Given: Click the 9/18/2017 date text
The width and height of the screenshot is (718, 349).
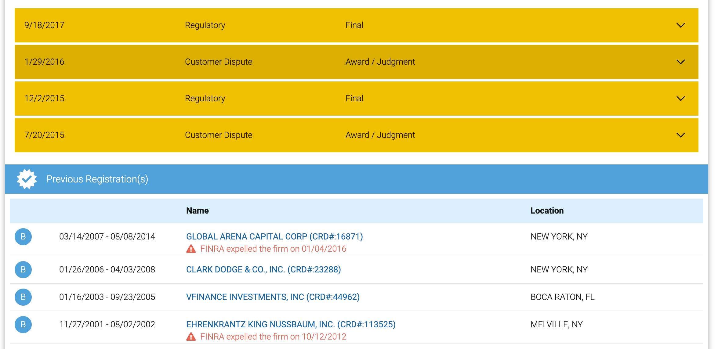Looking at the screenshot, I should [44, 25].
